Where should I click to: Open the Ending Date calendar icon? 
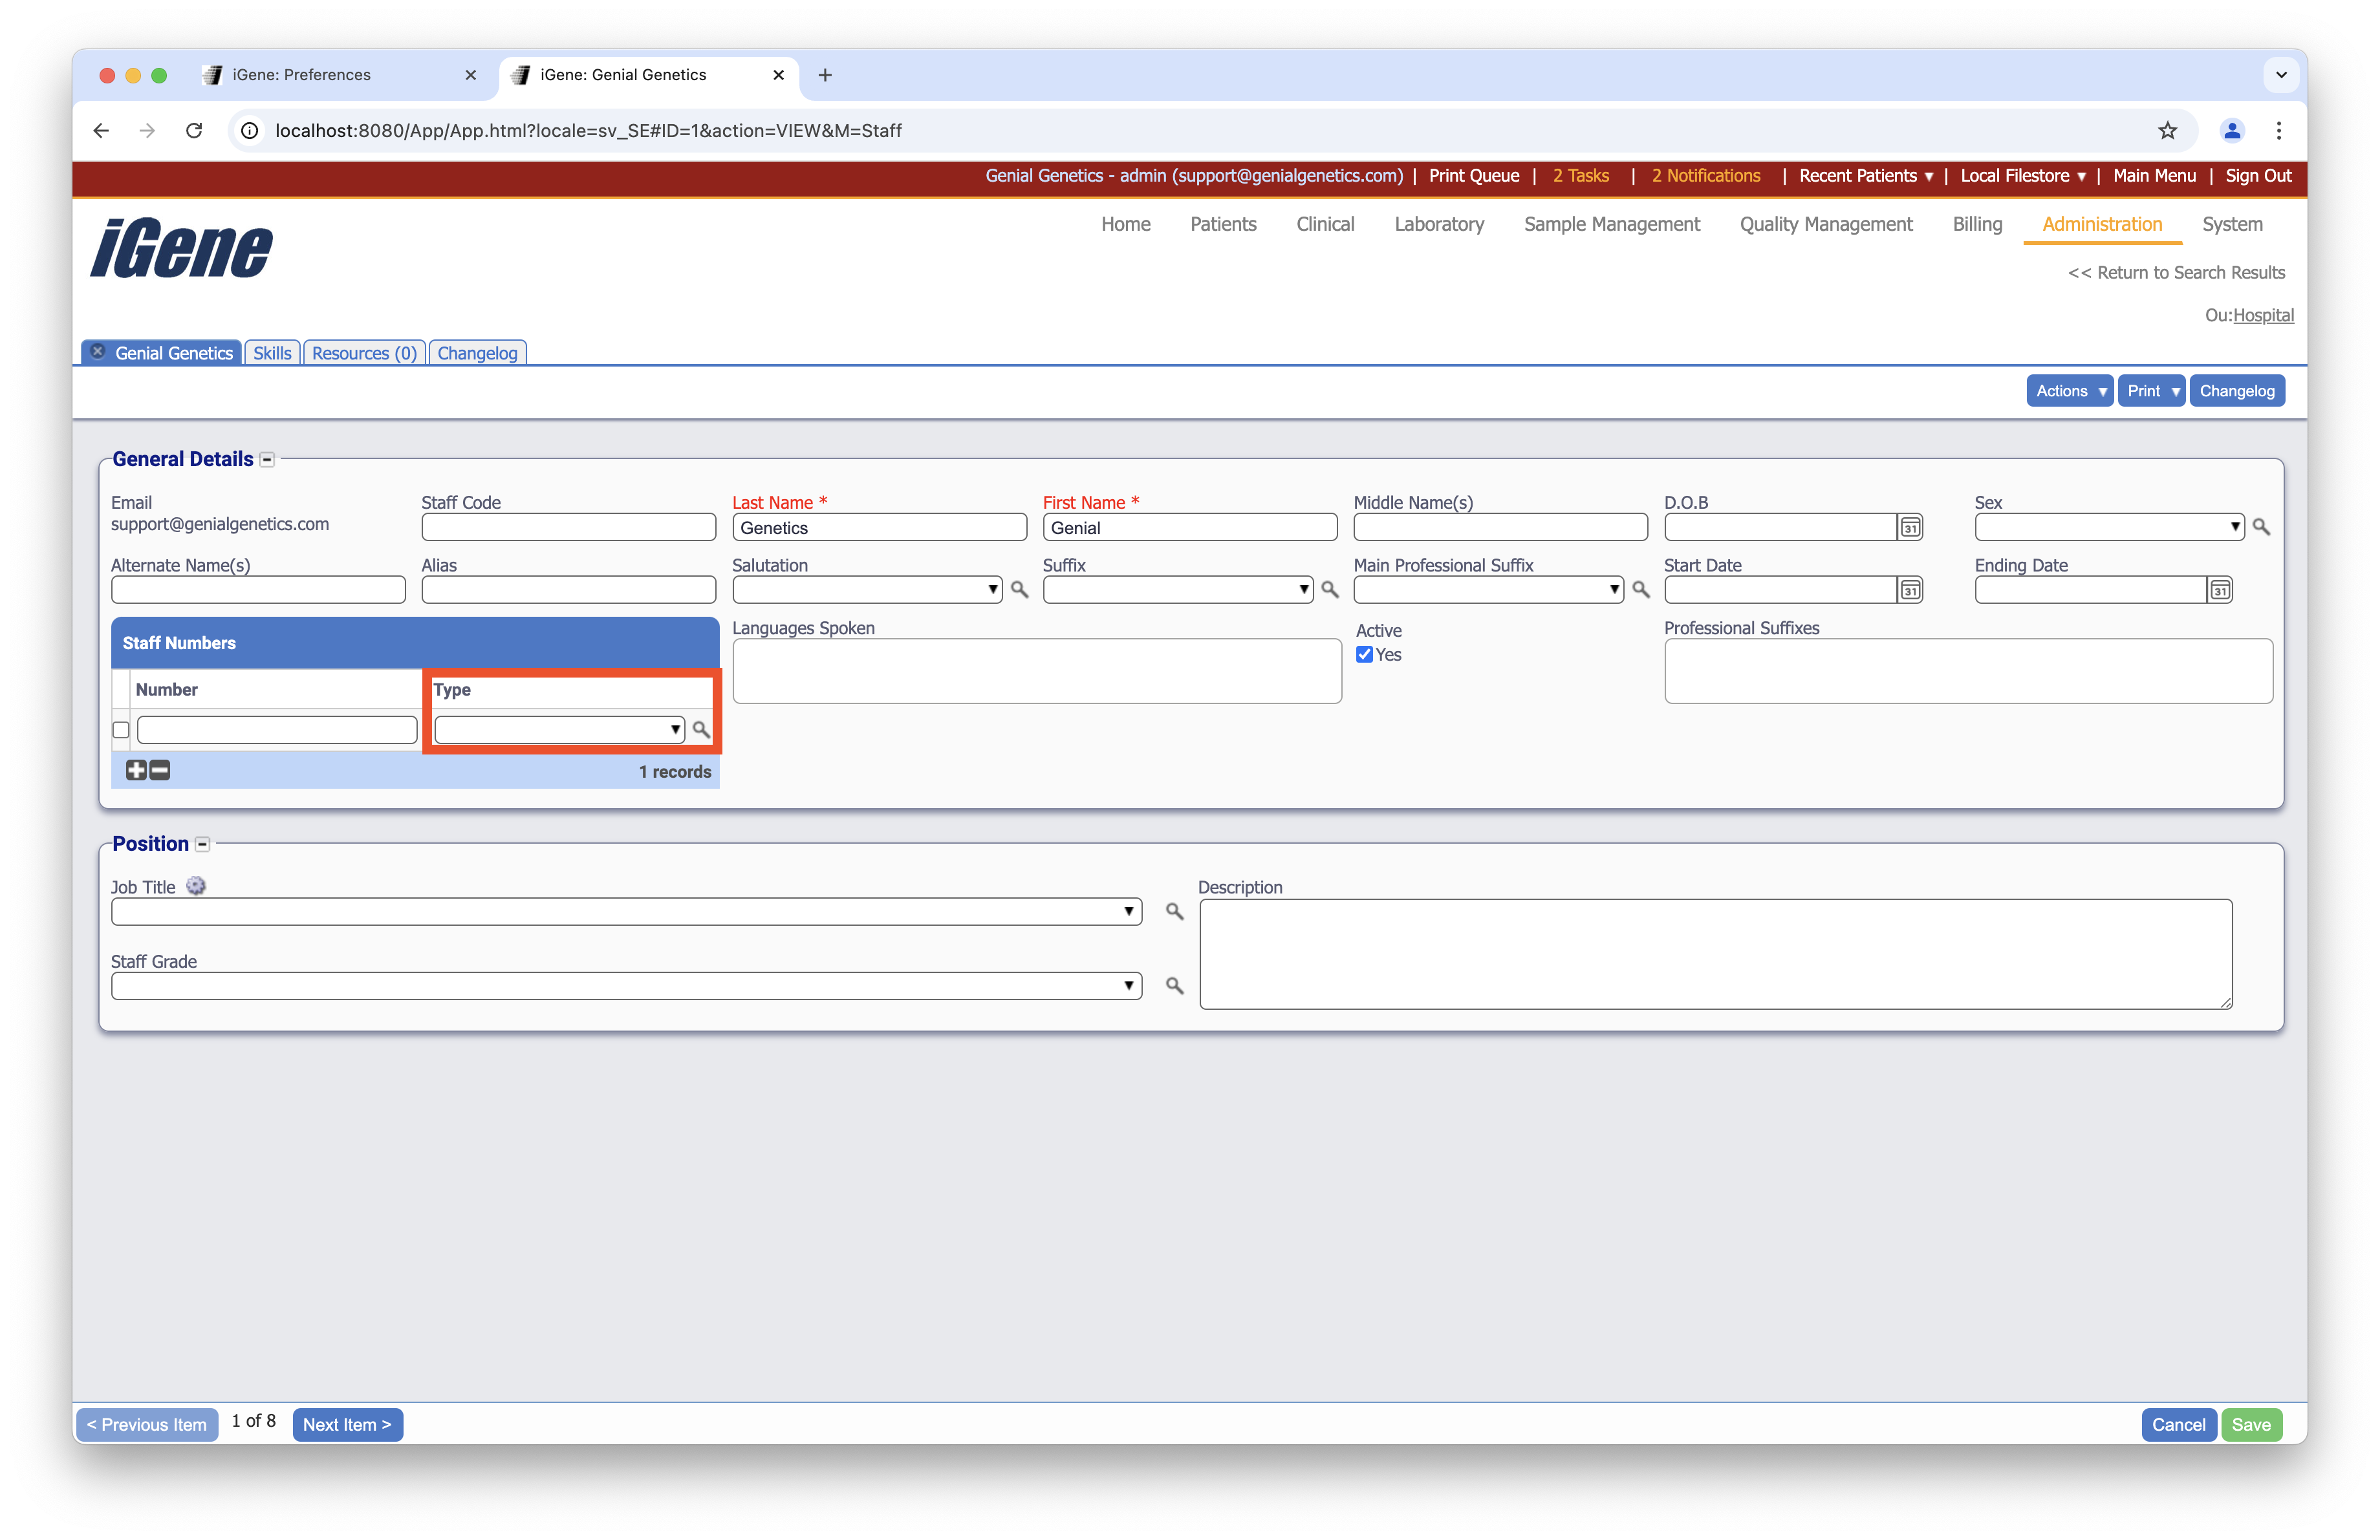pos(2220,591)
